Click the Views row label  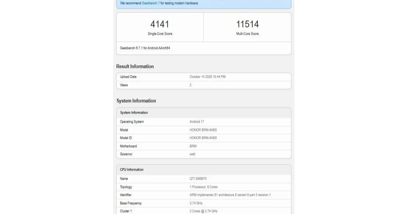click(124, 85)
